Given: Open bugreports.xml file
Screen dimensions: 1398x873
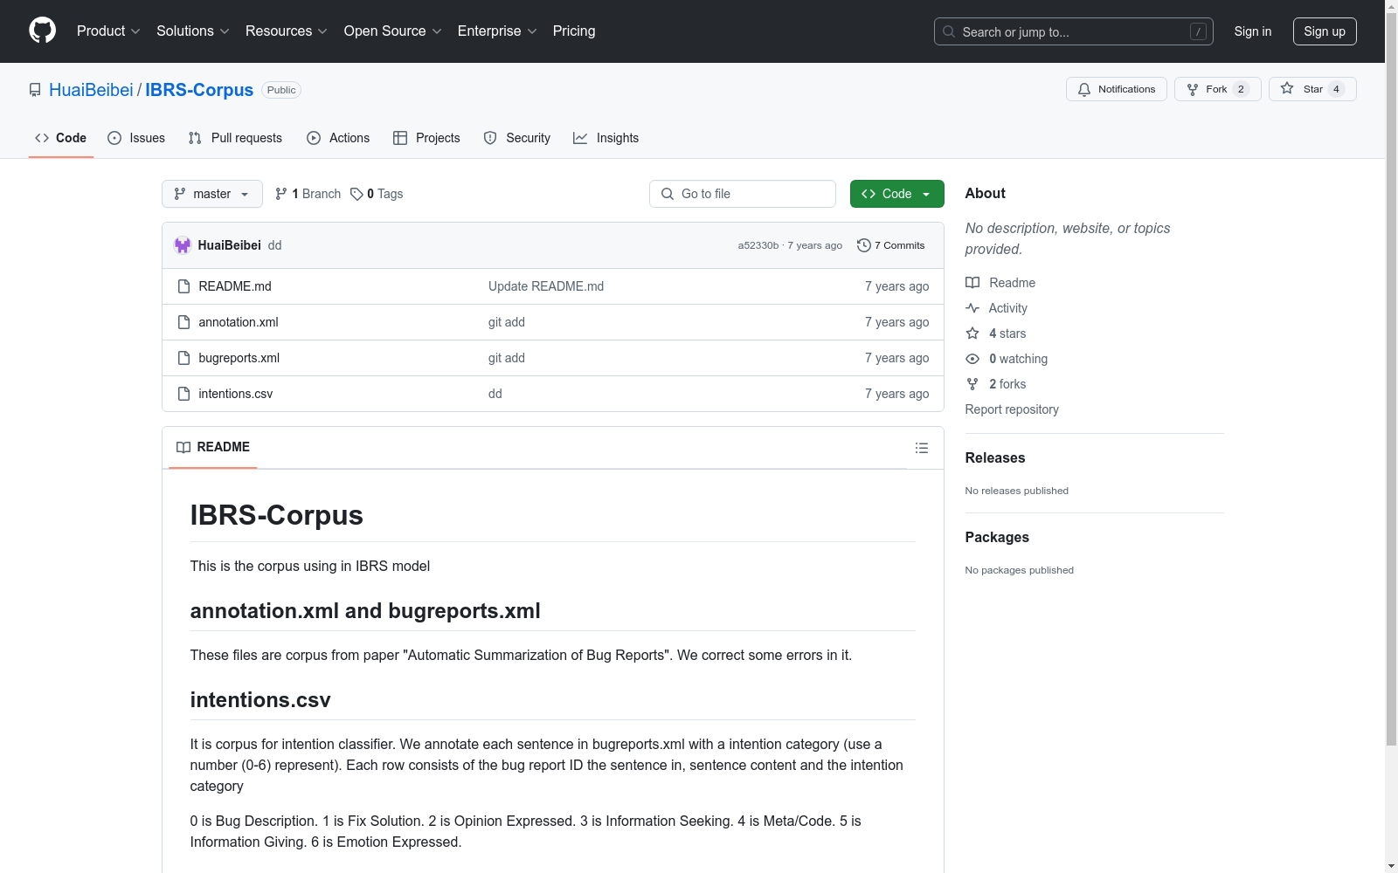Looking at the screenshot, I should point(239,358).
